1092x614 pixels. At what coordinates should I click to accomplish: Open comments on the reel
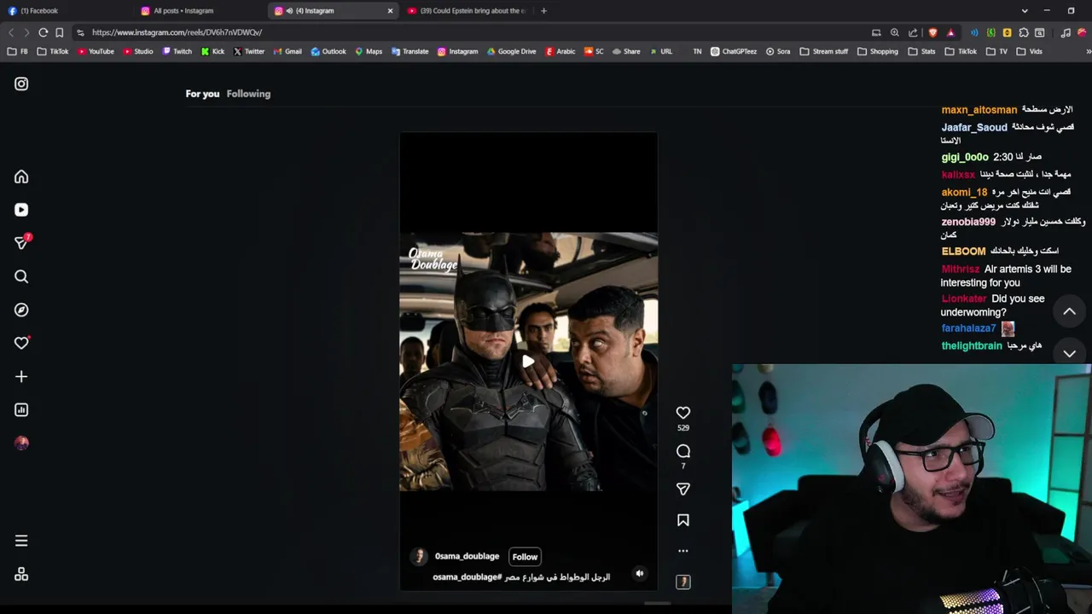[682, 451]
